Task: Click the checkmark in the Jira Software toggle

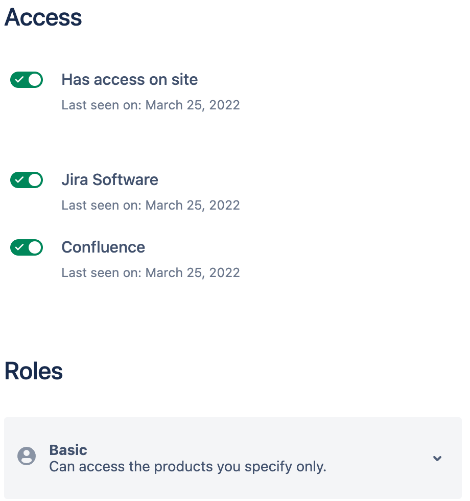Action: pyautogui.click(x=19, y=180)
